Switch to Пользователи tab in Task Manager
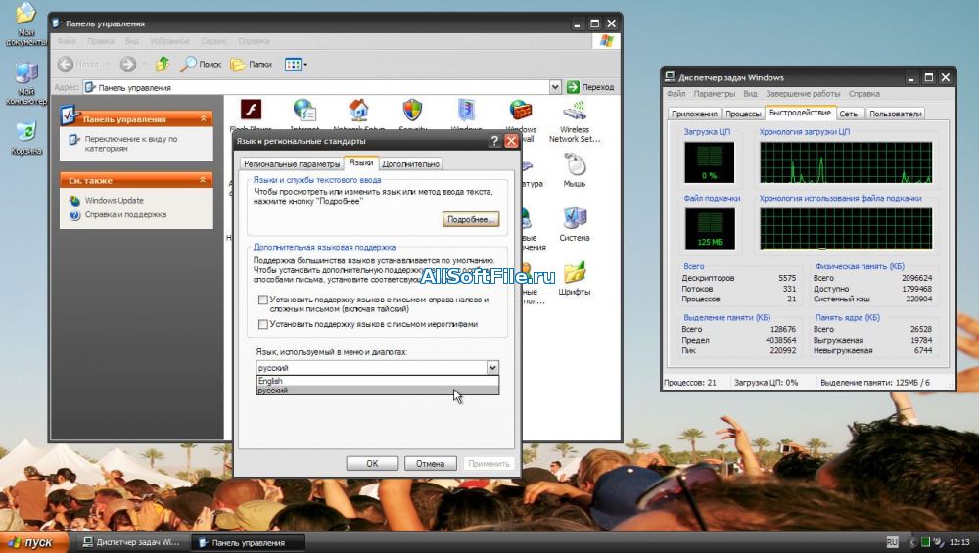 pyautogui.click(x=896, y=114)
